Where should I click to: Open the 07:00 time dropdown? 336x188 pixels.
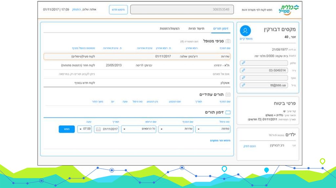[x=84, y=129]
